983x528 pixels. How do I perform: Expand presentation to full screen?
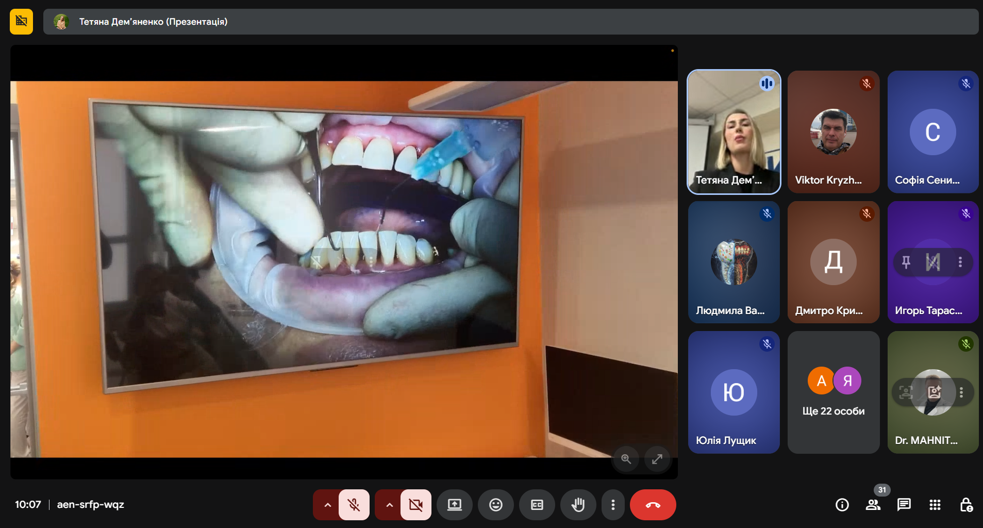coord(657,459)
